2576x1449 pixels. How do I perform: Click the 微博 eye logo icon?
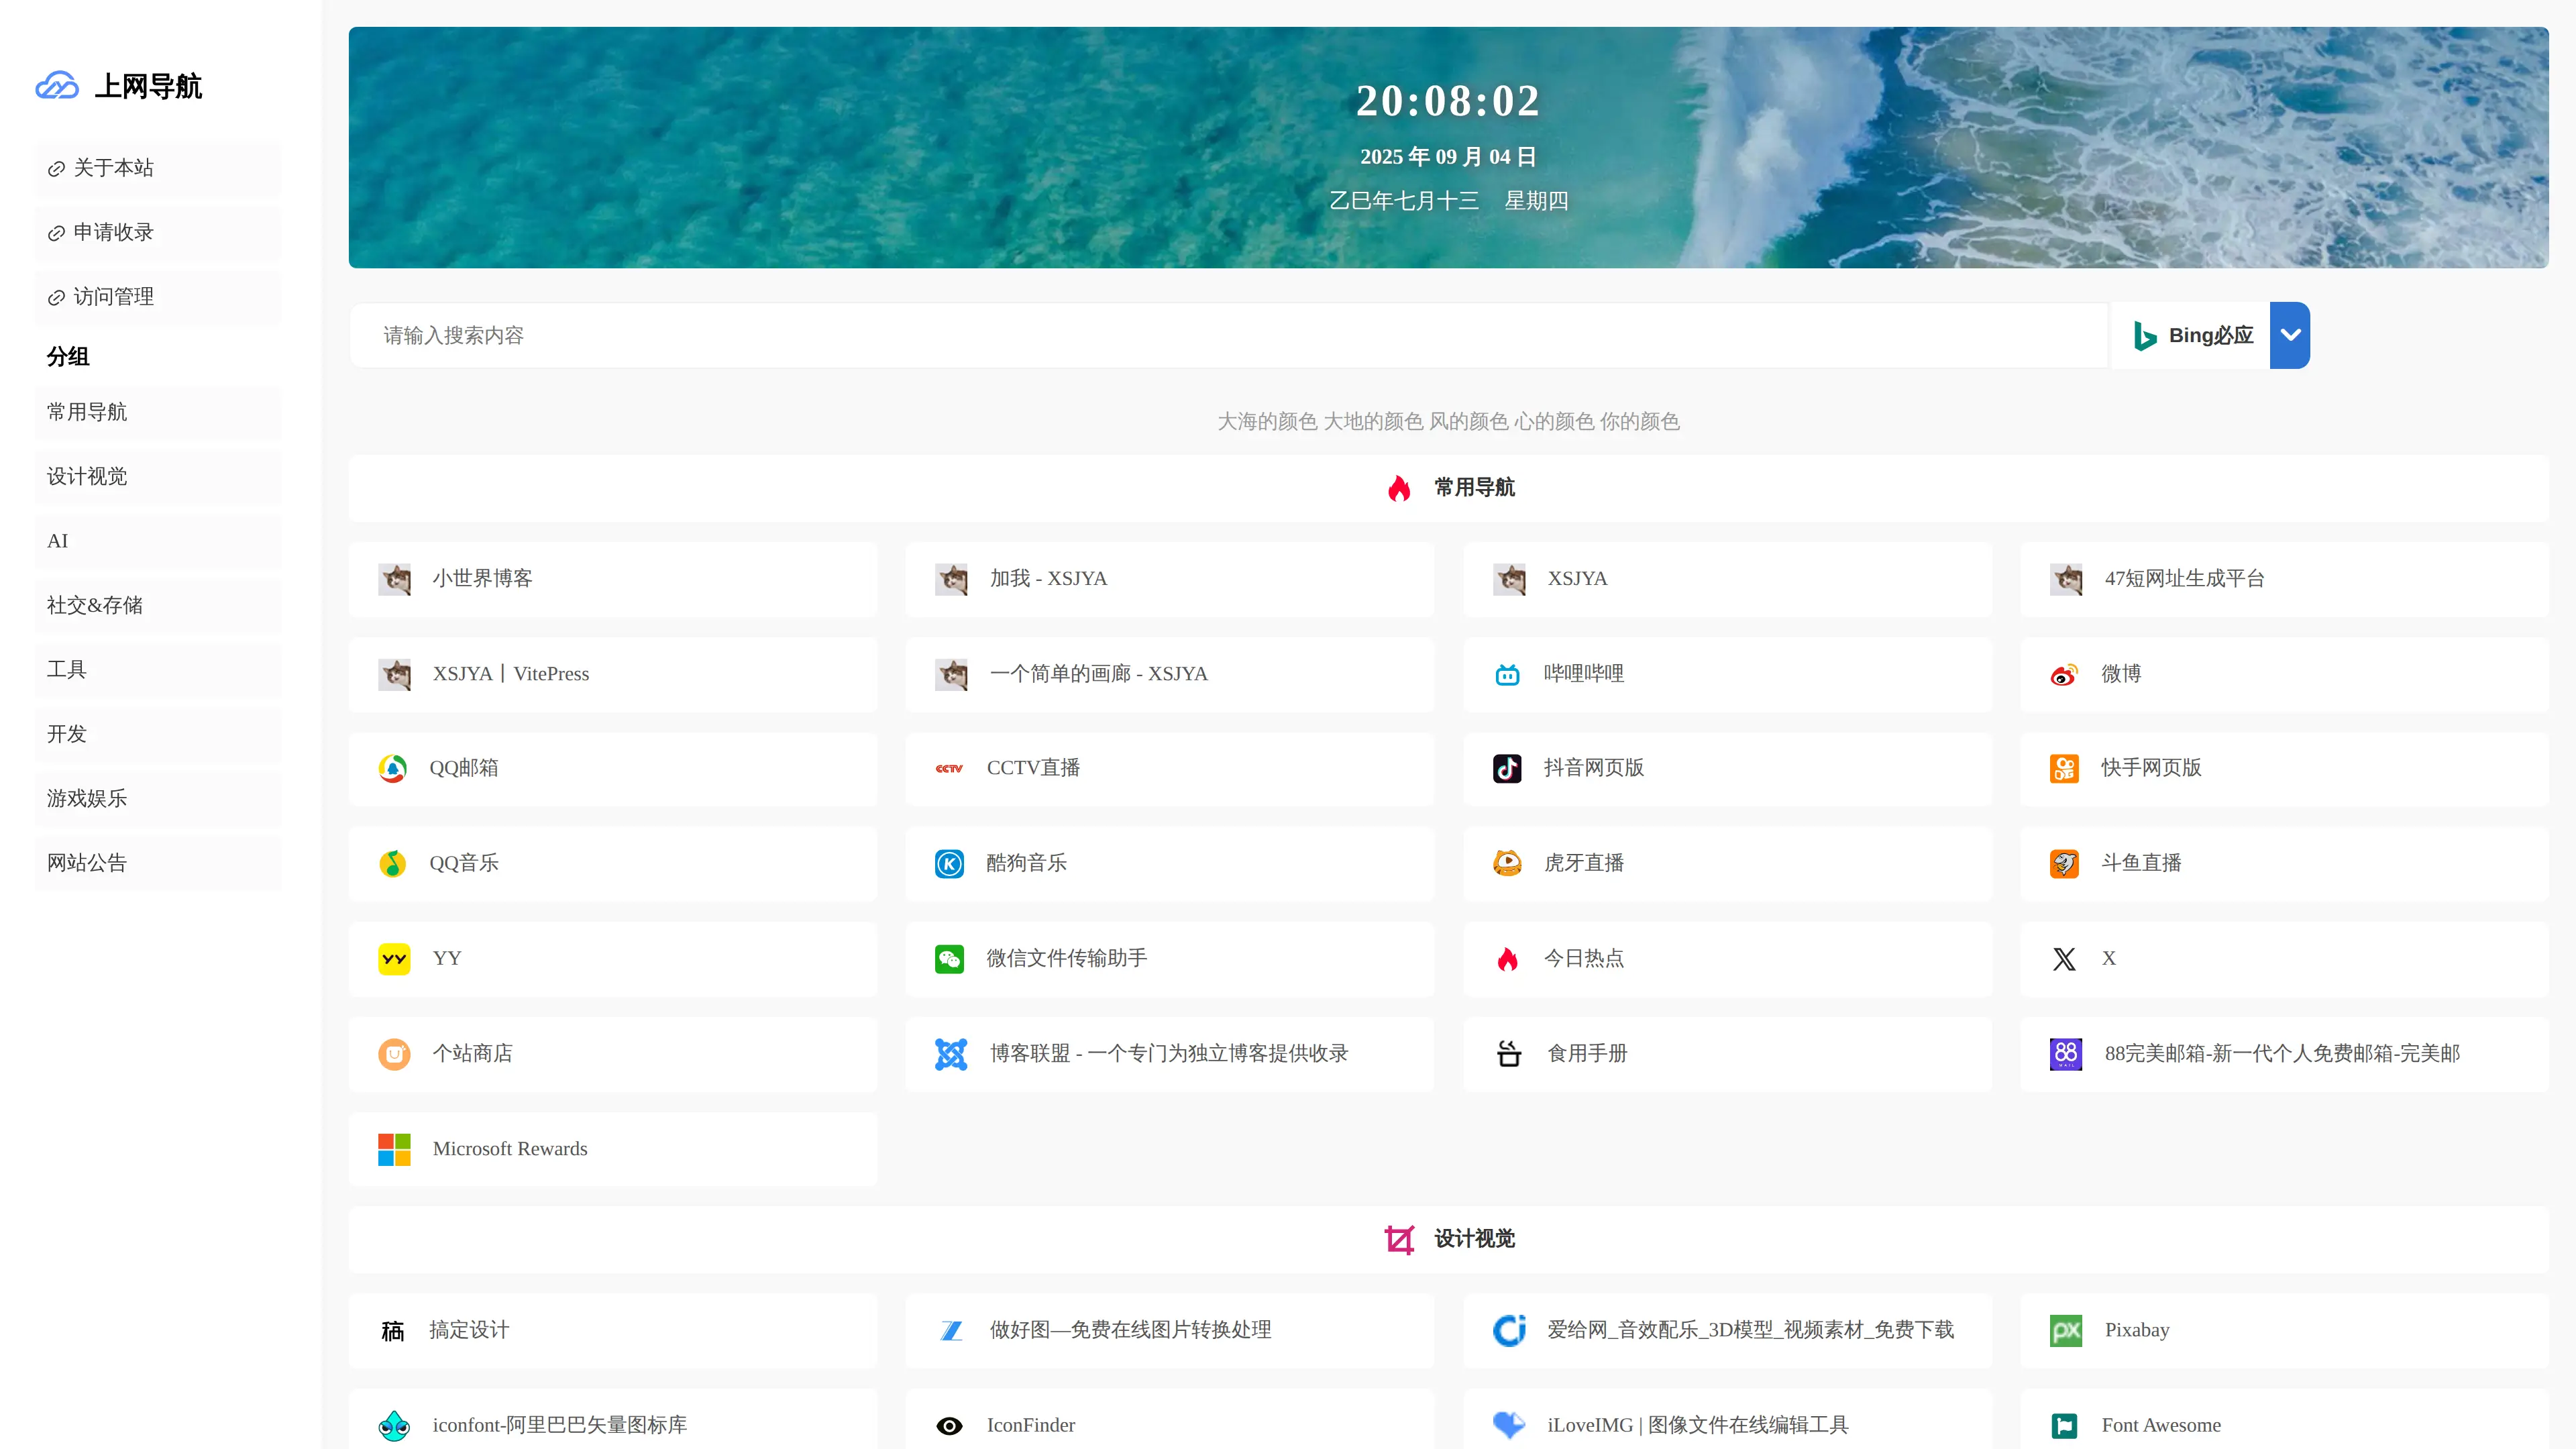click(2065, 674)
